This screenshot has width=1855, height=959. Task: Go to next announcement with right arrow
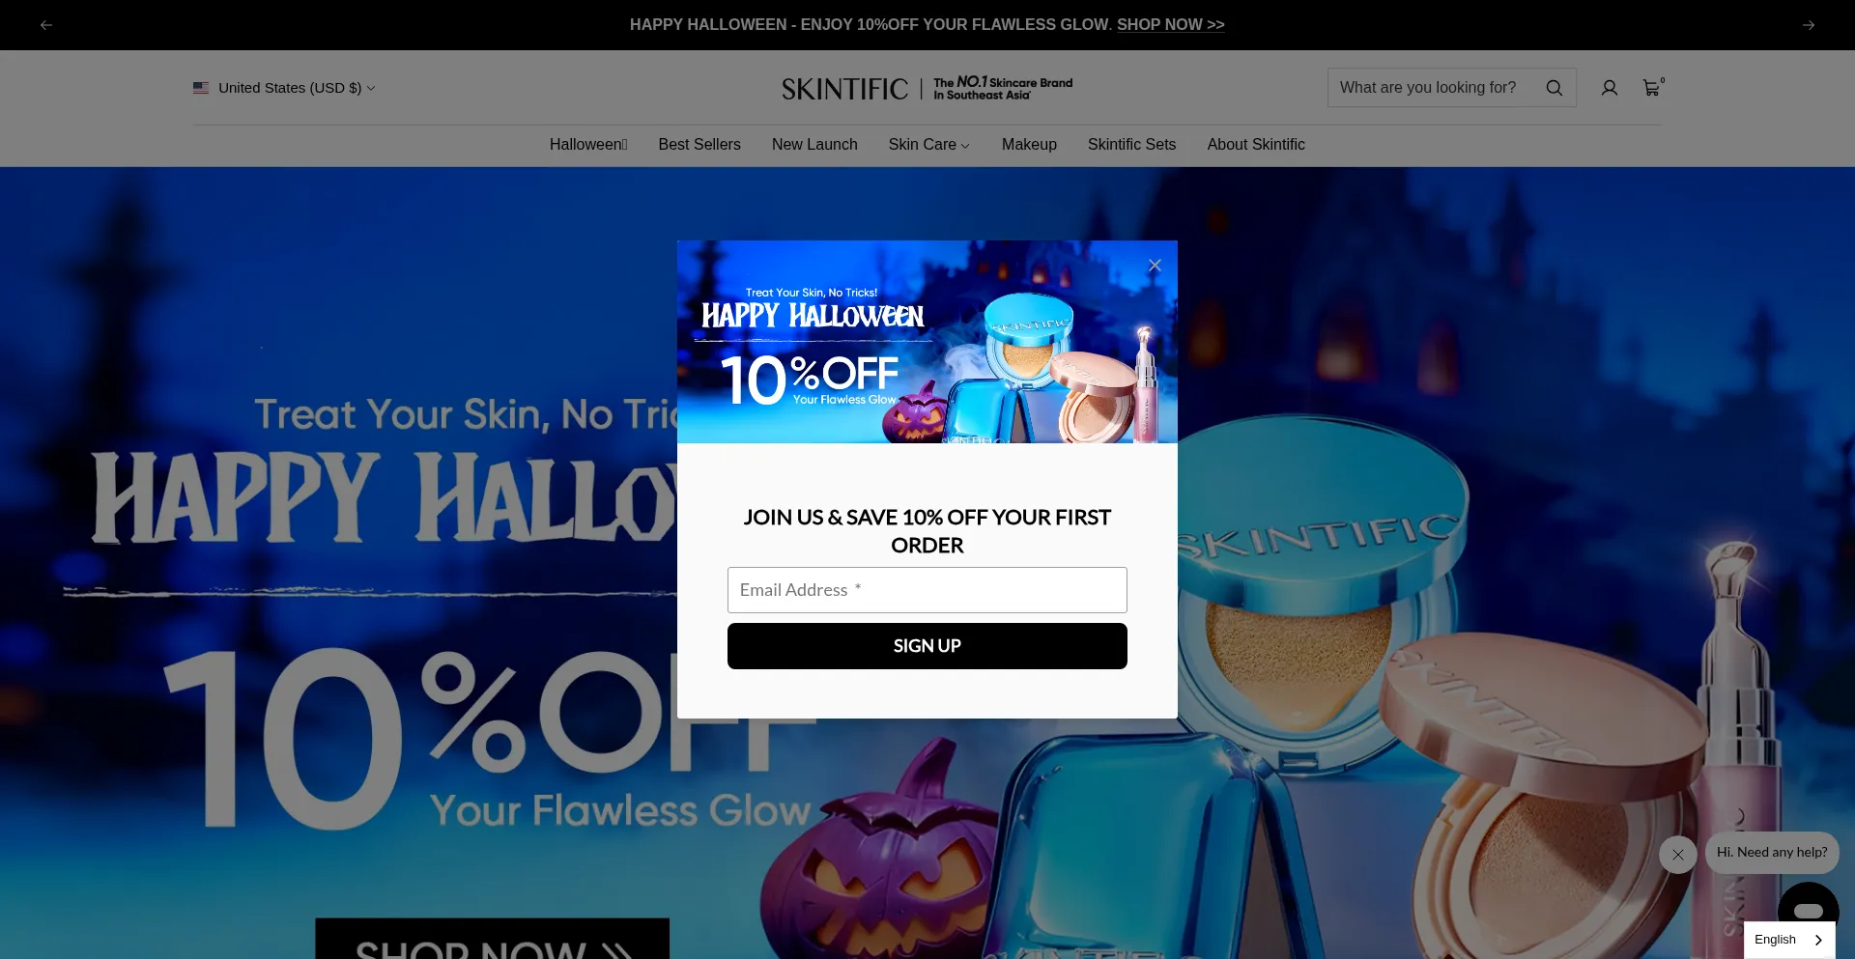pyautogui.click(x=1809, y=25)
